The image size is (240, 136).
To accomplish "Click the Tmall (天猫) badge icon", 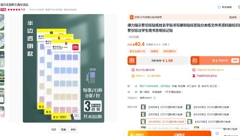I will click(3, 10).
